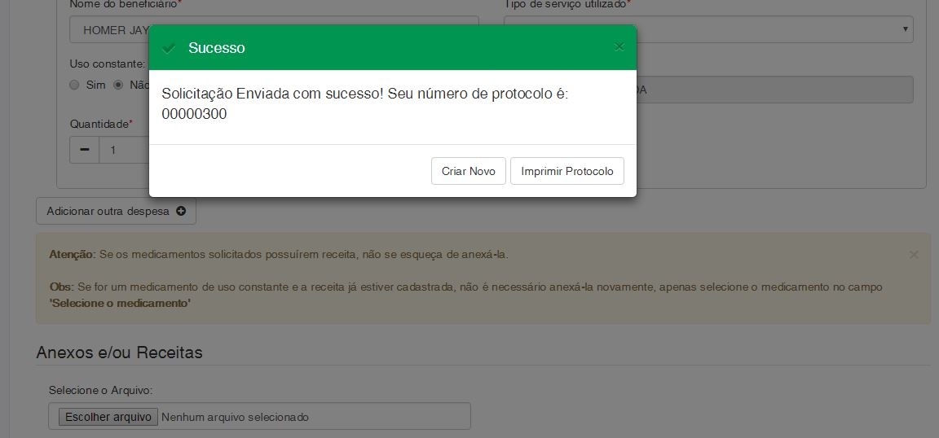
Task: Open the Tipo de serviço utilizado dropdown arrow
Action: point(906,29)
